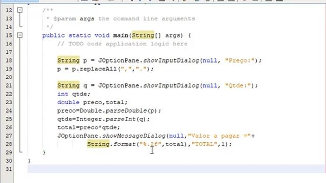The height and width of the screenshot is (183, 326).
Task: Click the "qtde;" variable declaration on line 22
Action: point(81,94)
